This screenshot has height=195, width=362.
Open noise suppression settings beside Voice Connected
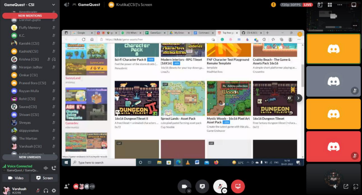click(x=46, y=168)
